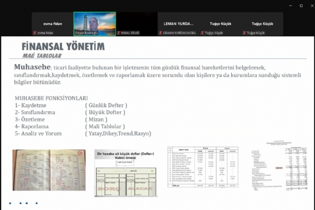Image resolution: width=315 pixels, height=210 pixels.
Task: Select the rightmost Tuğçe Küçük participant tile
Action: 262,24
